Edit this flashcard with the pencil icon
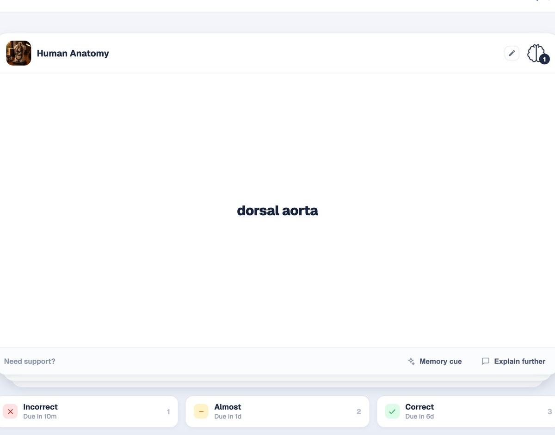The height and width of the screenshot is (435, 555). (x=512, y=53)
